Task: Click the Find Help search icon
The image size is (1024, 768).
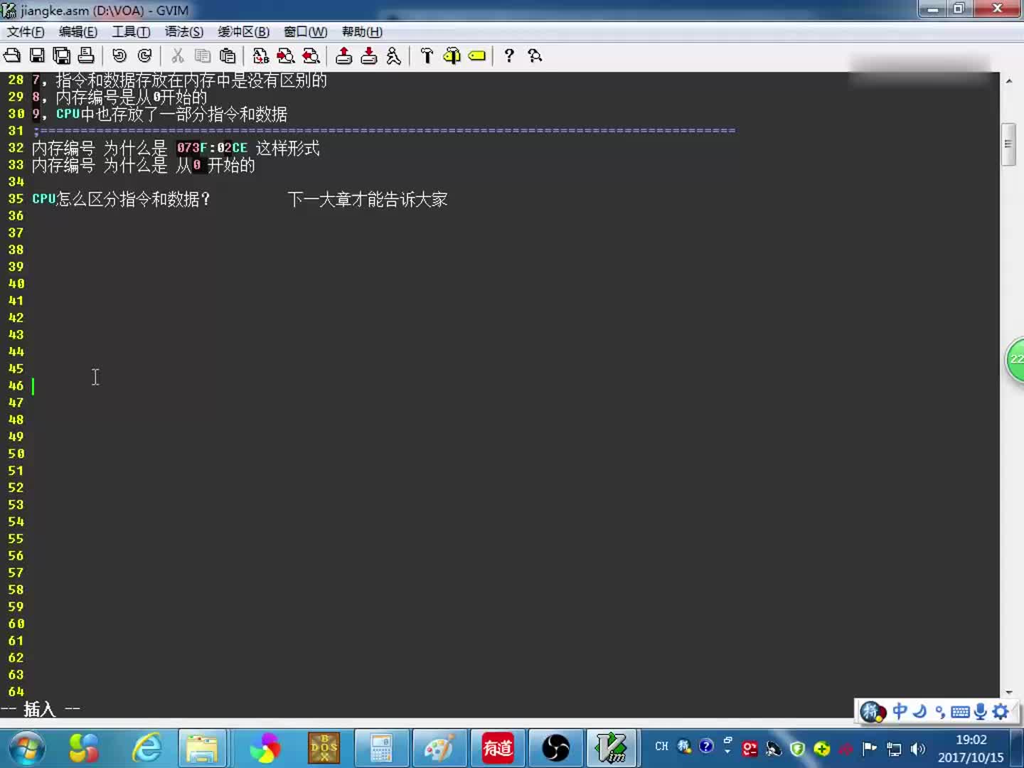Action: click(535, 55)
